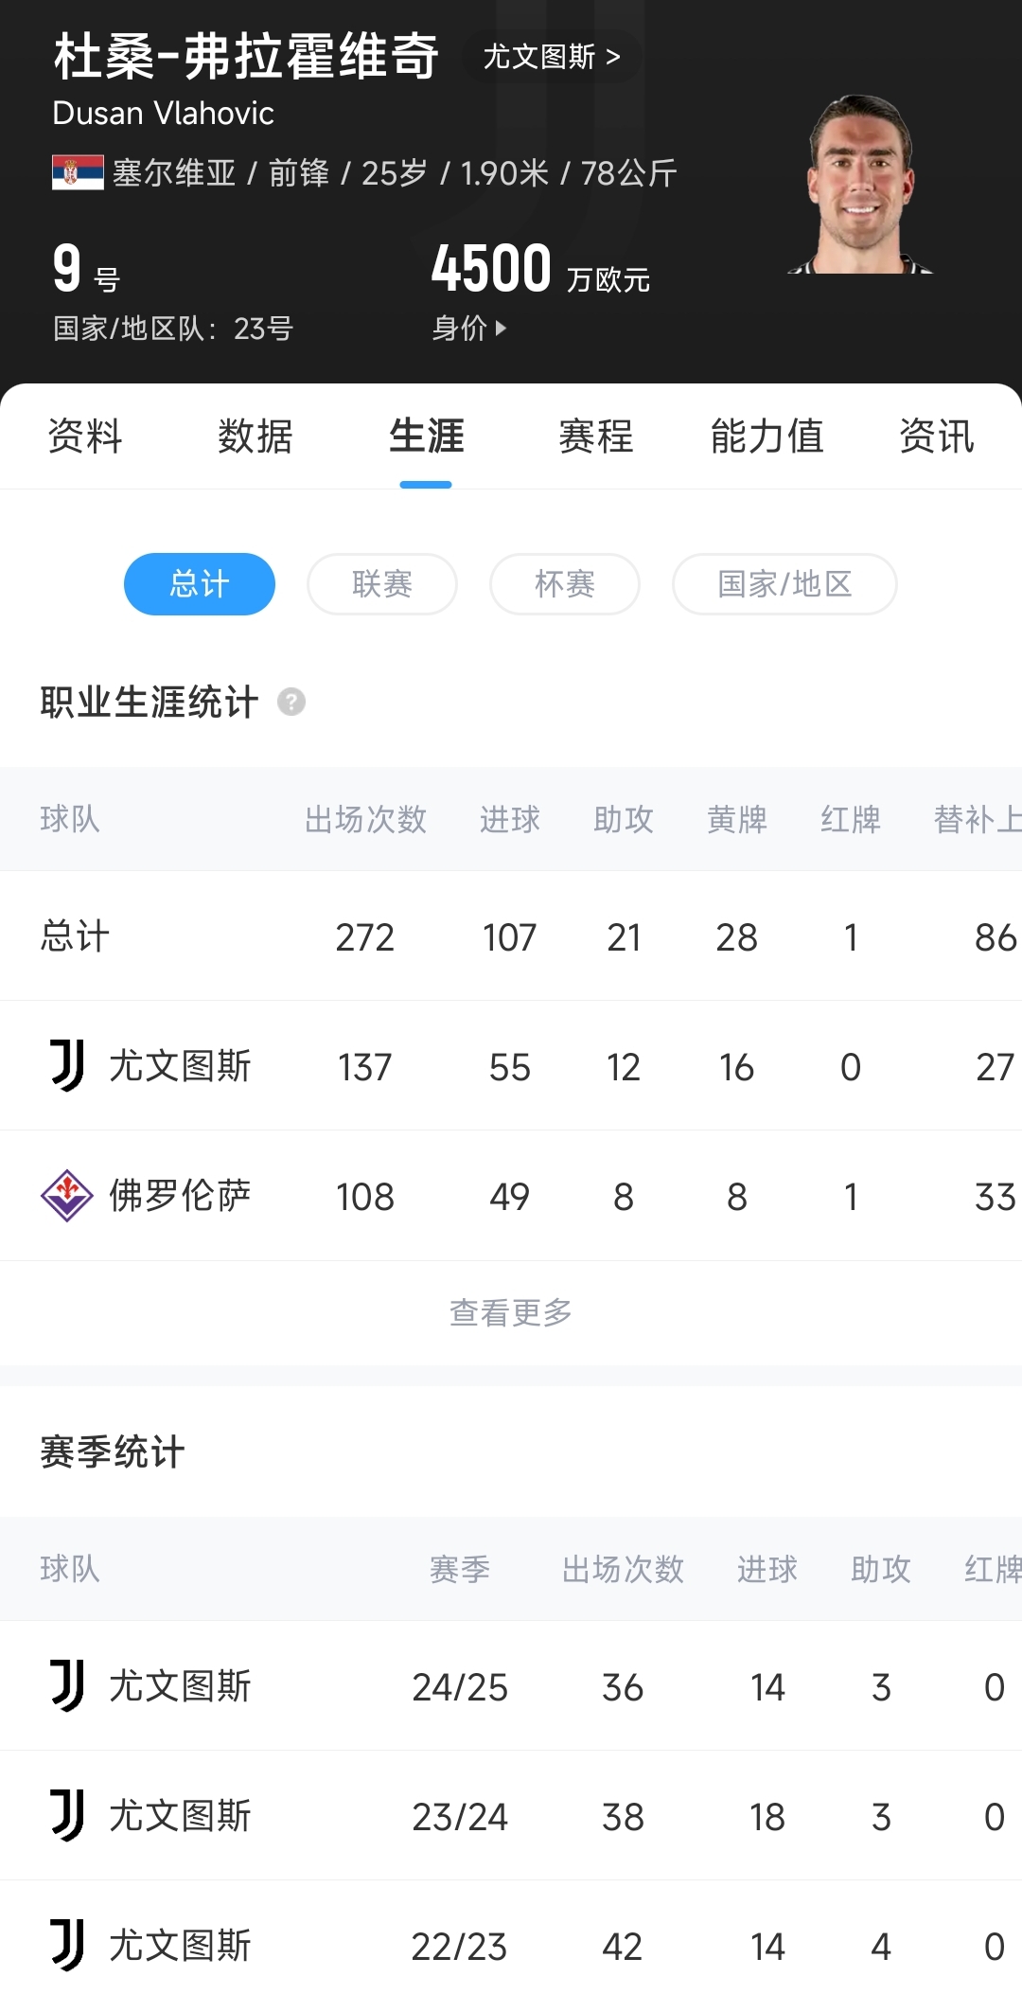
Task: Click the help question mark icon
Action: pyautogui.click(x=291, y=703)
